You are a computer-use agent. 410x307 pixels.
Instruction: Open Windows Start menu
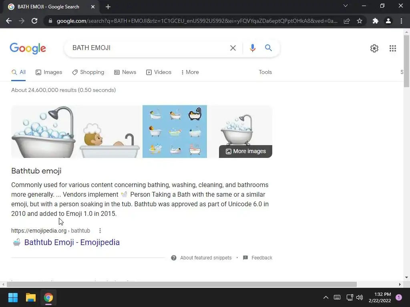pos(13,297)
